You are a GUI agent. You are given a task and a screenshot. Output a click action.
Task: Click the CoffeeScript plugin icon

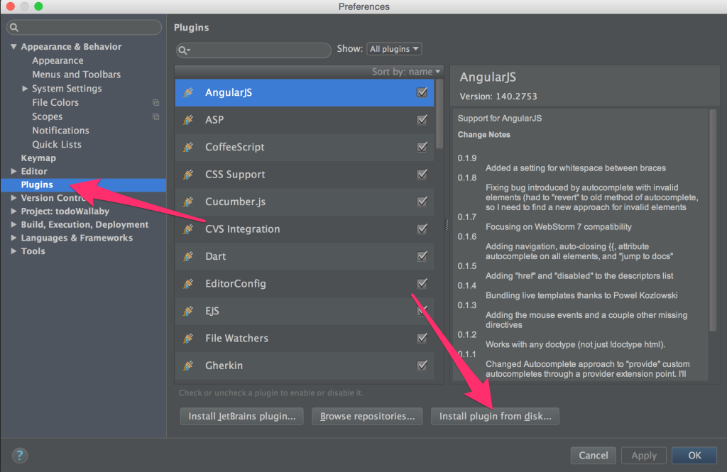pos(188,148)
